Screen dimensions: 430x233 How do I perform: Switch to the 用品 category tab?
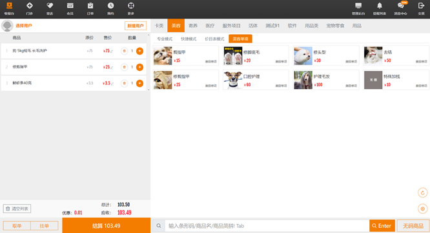click(x=357, y=26)
